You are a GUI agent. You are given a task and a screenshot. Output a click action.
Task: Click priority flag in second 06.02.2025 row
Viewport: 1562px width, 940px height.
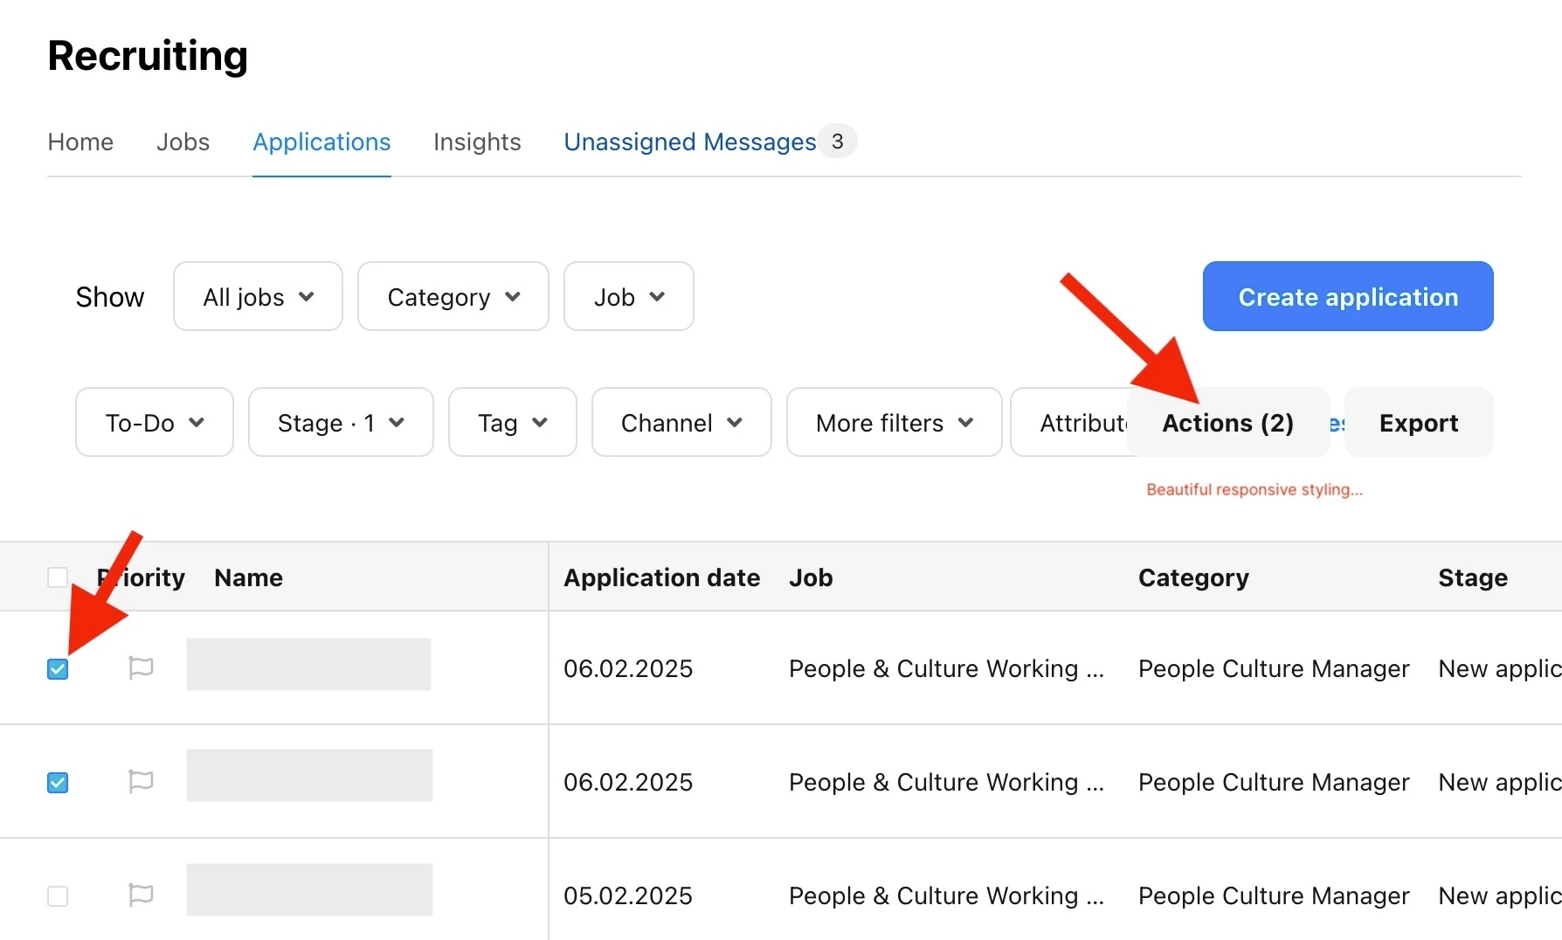click(x=141, y=781)
